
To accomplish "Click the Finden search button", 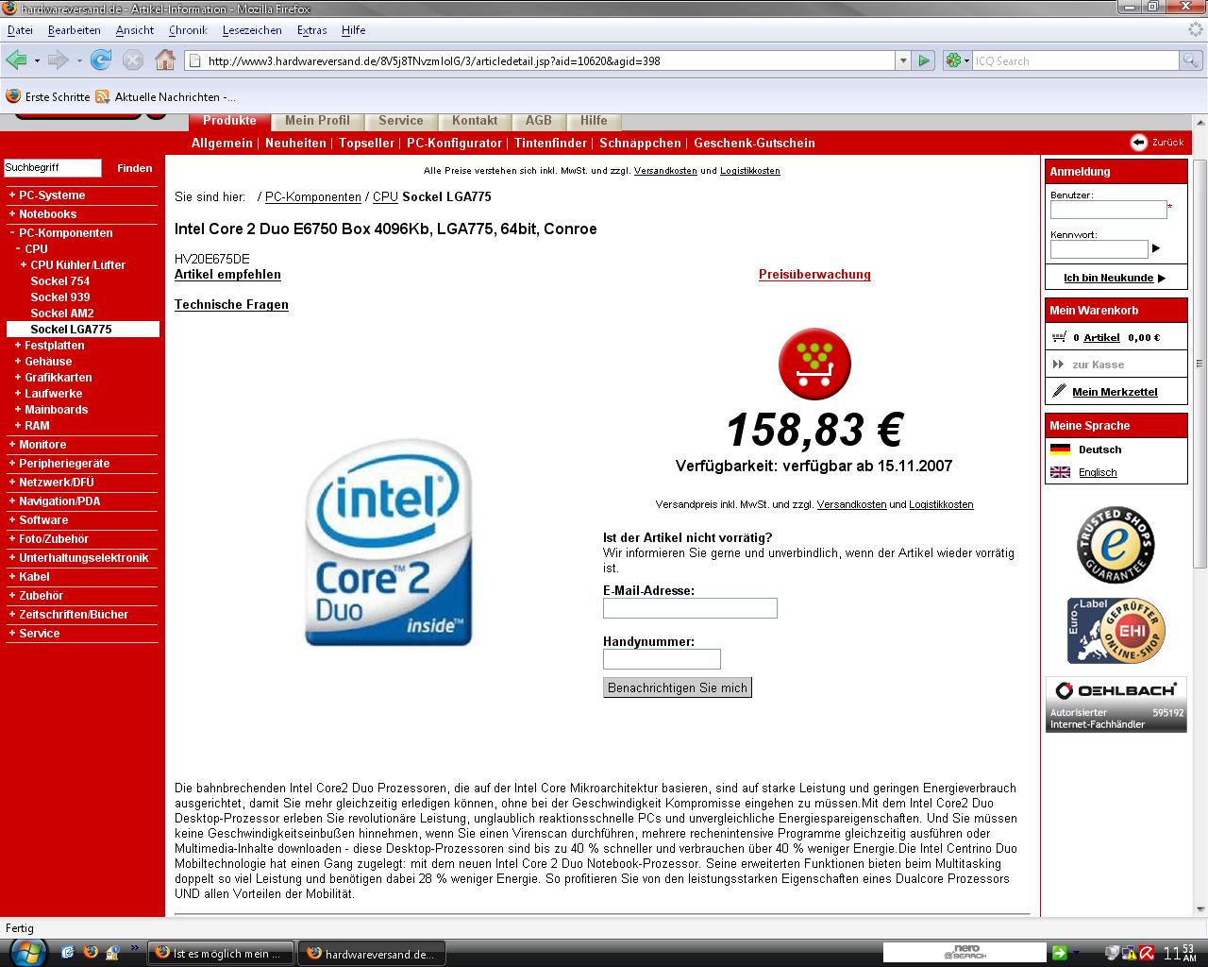I will [135, 168].
